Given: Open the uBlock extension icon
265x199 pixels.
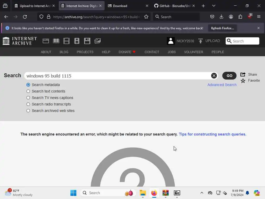Looking at the screenshot, I should 250,16.
